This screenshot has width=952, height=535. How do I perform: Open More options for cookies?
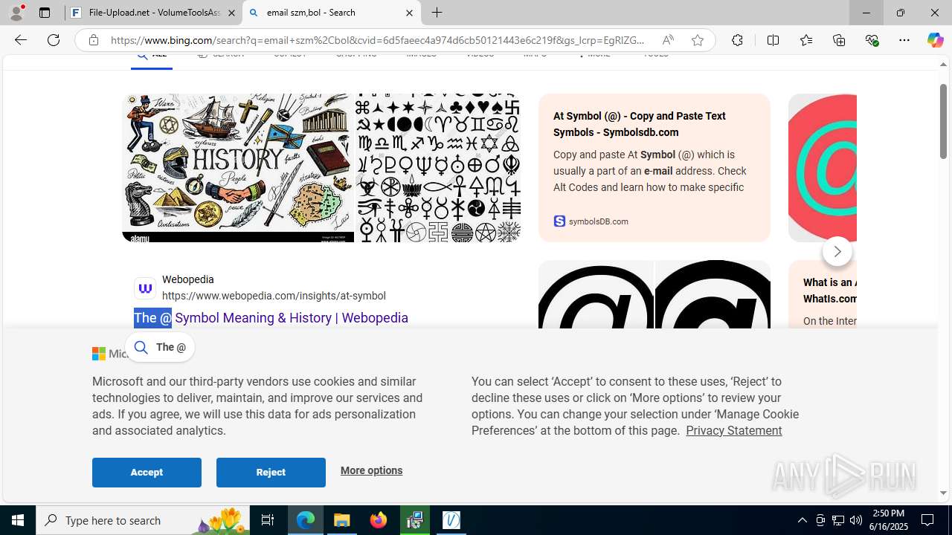pyautogui.click(x=371, y=470)
